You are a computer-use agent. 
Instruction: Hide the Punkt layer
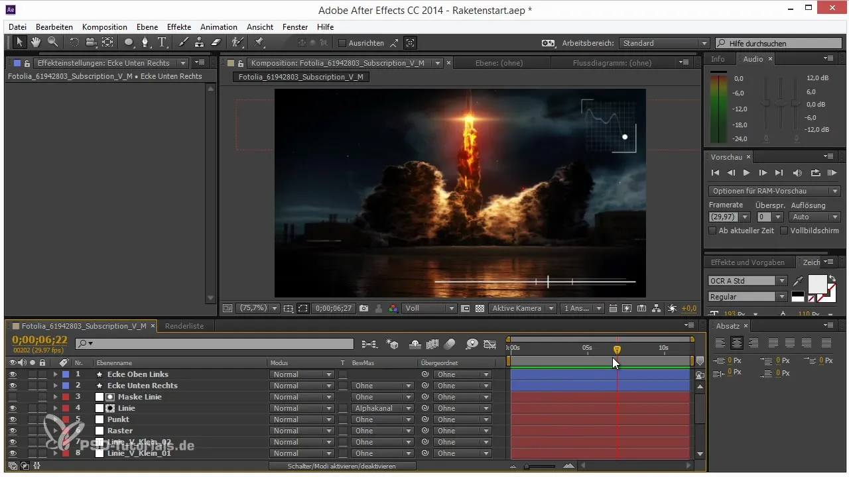pos(12,419)
